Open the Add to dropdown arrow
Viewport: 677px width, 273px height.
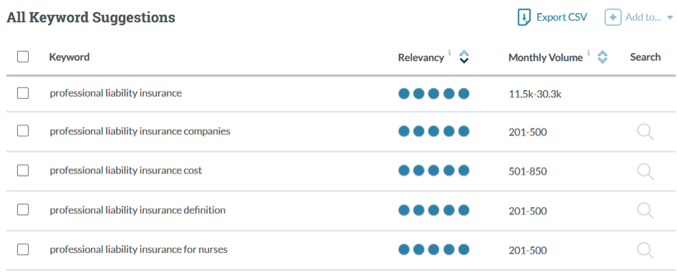tap(670, 18)
